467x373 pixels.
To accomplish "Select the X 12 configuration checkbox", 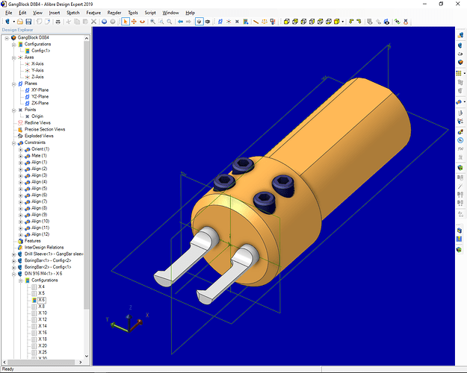I will coord(34,319).
